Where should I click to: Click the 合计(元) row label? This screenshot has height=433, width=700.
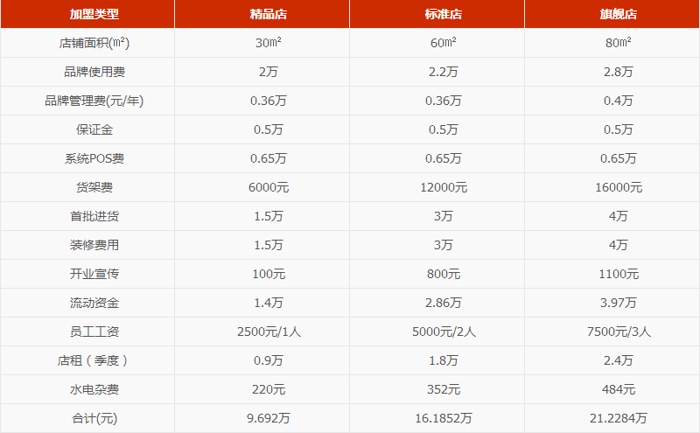[x=94, y=418]
